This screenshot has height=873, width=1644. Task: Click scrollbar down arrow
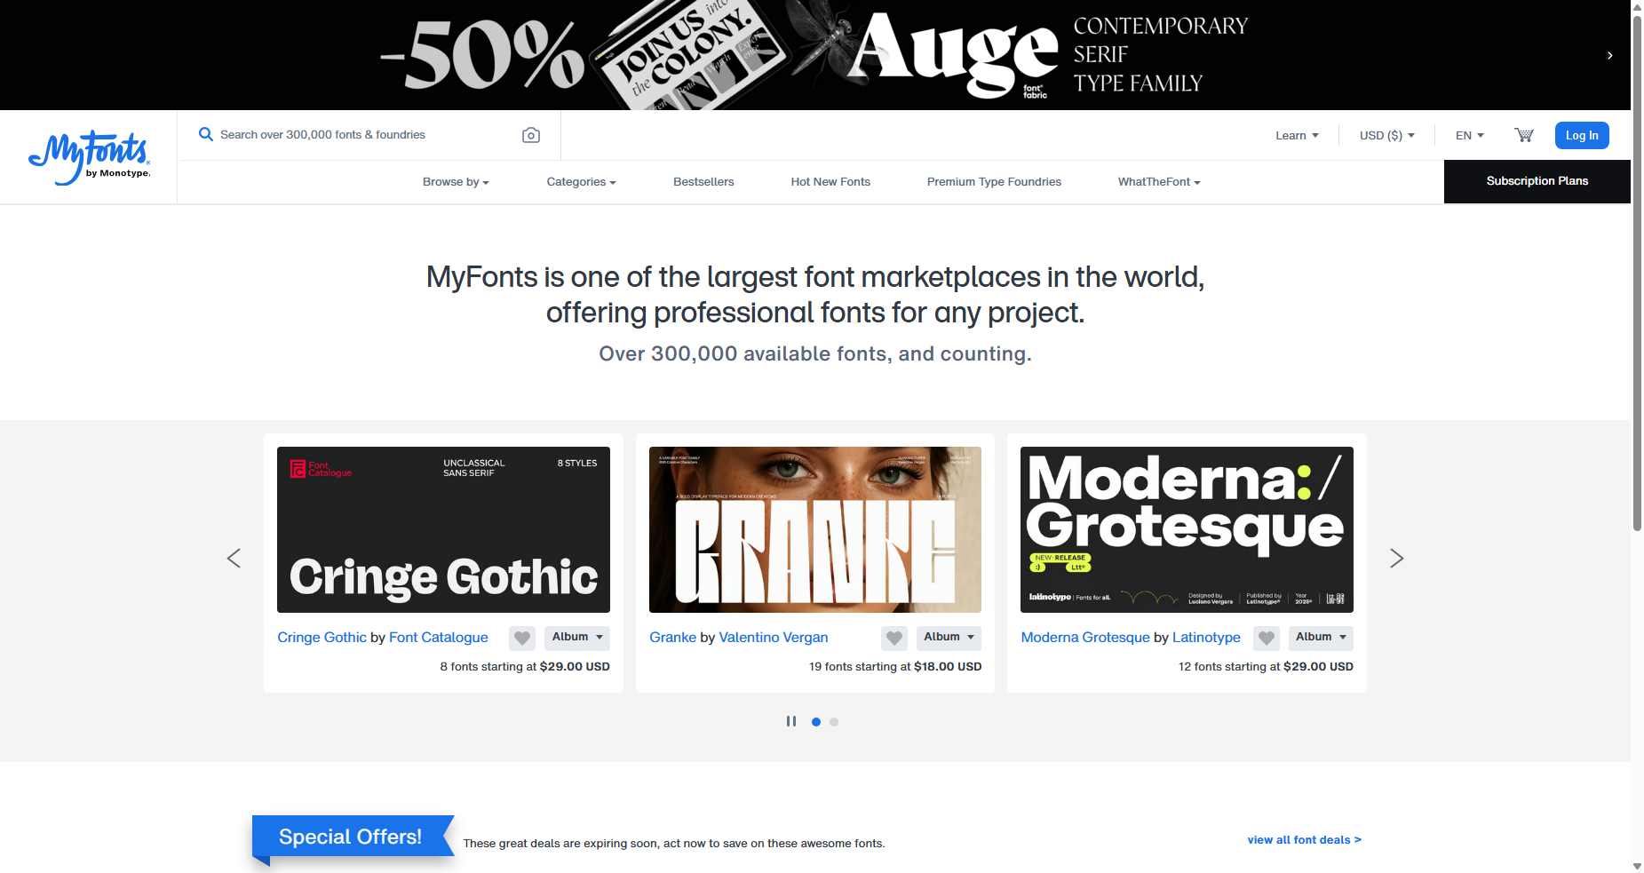coord(1637,866)
